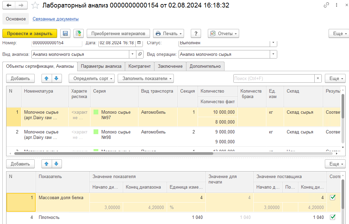This screenshot has width=349, height=224.
Task: Open calendar picker for Дата field
Action: pyautogui.click(x=139, y=43)
